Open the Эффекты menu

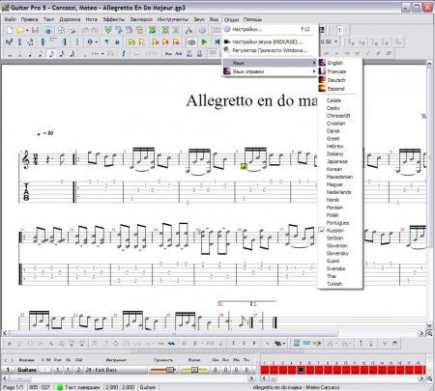pos(114,19)
